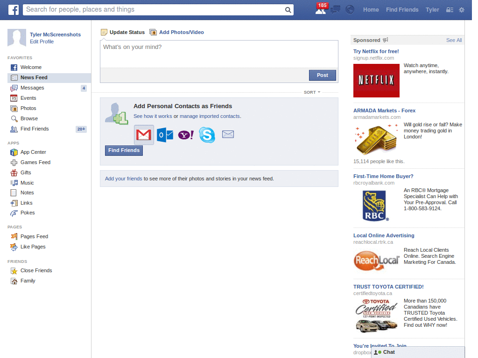This screenshot has width=478, height=358.
Task: Click the Music note icon
Action: click(14, 183)
